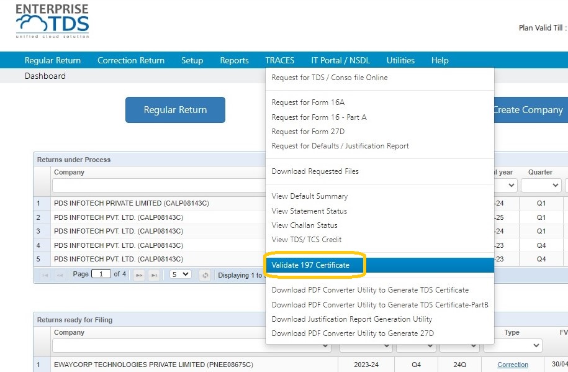Select Download Requested Files
Viewport: 568px width, 372px height.
point(315,171)
